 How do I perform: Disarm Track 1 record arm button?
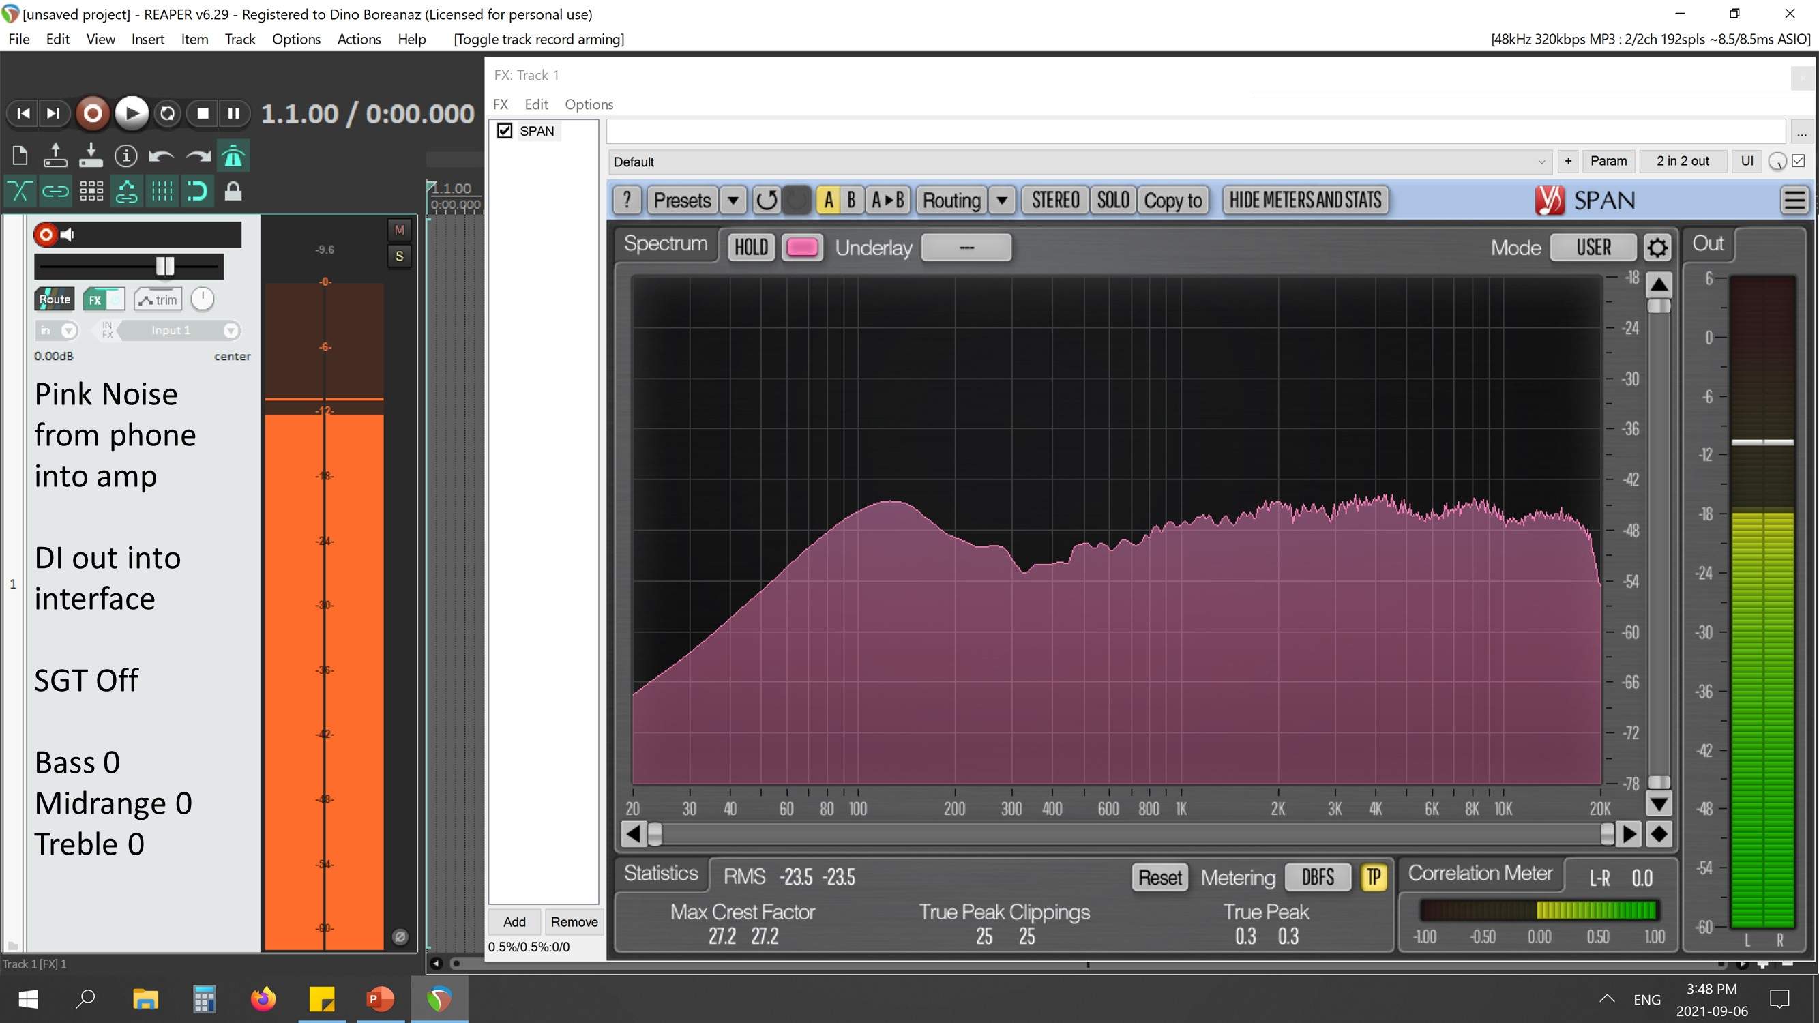46,234
